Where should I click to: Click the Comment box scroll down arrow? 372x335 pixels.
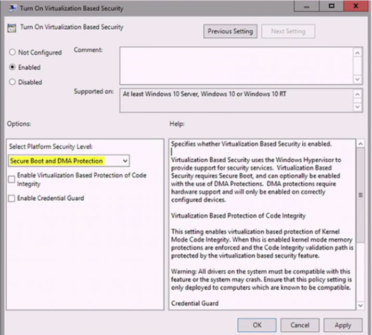[x=357, y=79]
